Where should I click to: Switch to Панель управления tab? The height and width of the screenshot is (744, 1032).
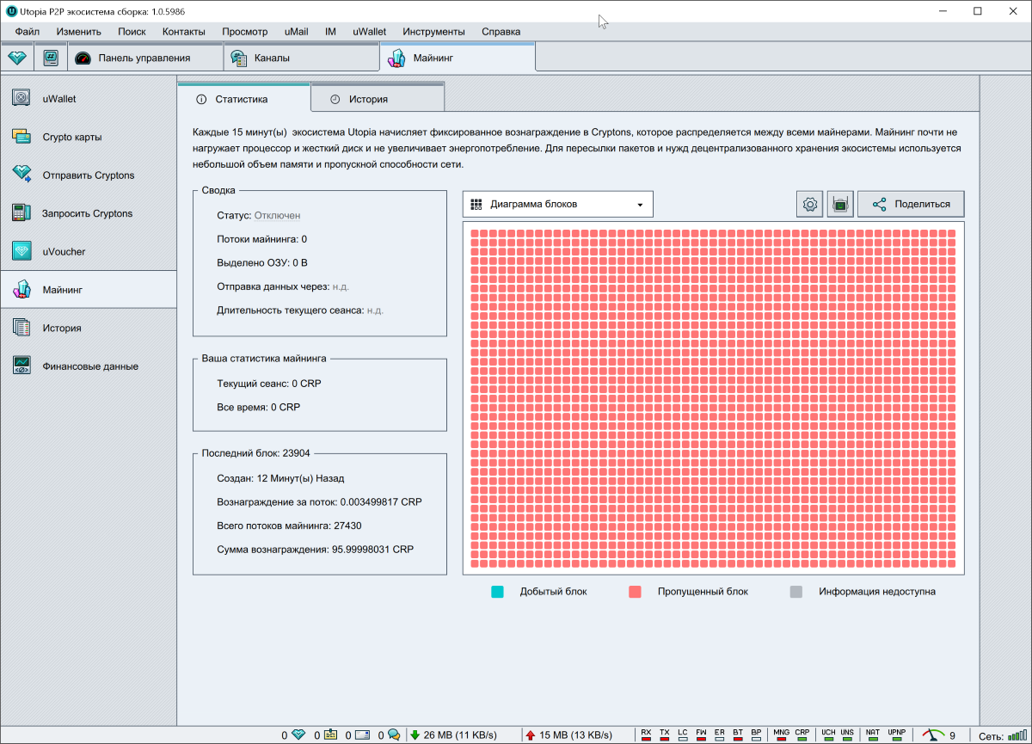point(144,58)
